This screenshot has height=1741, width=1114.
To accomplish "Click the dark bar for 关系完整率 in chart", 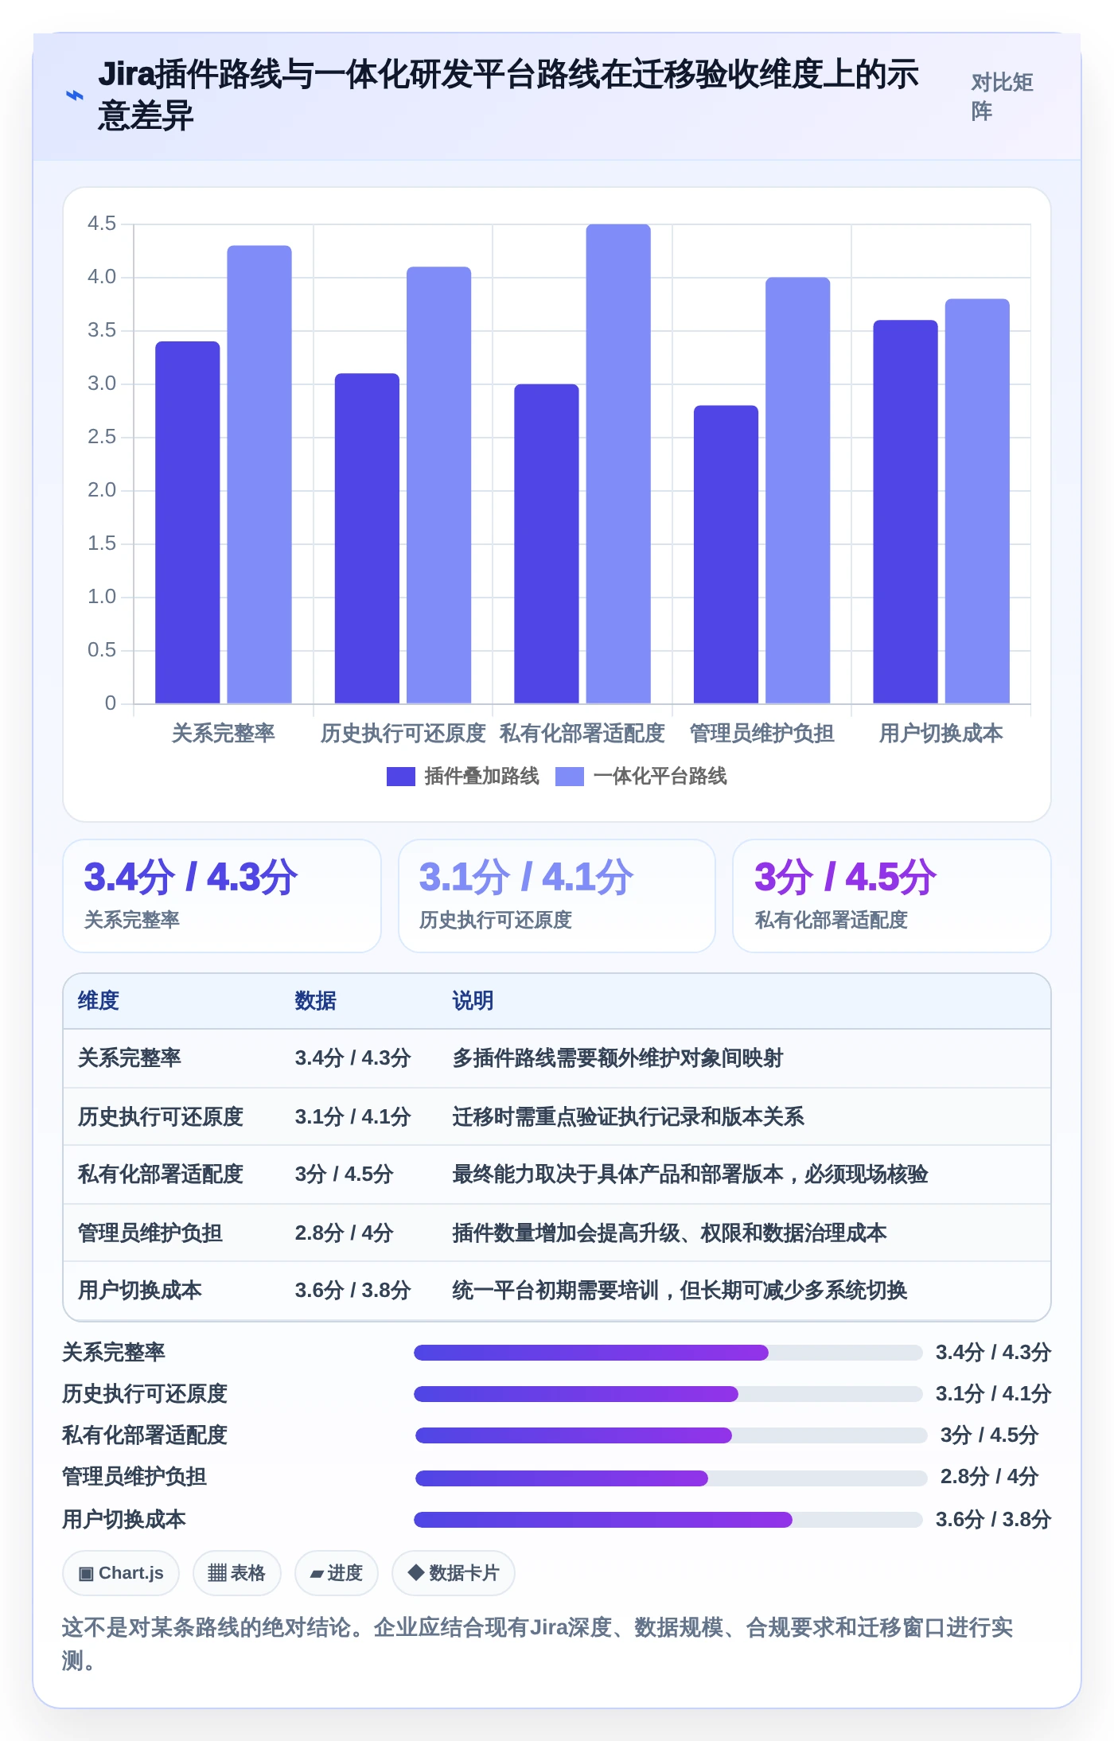I will pyautogui.click(x=188, y=522).
